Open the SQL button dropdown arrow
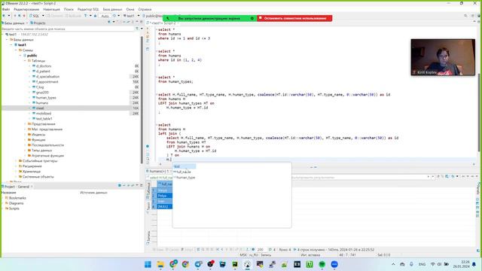482x271 pixels. (43, 16)
